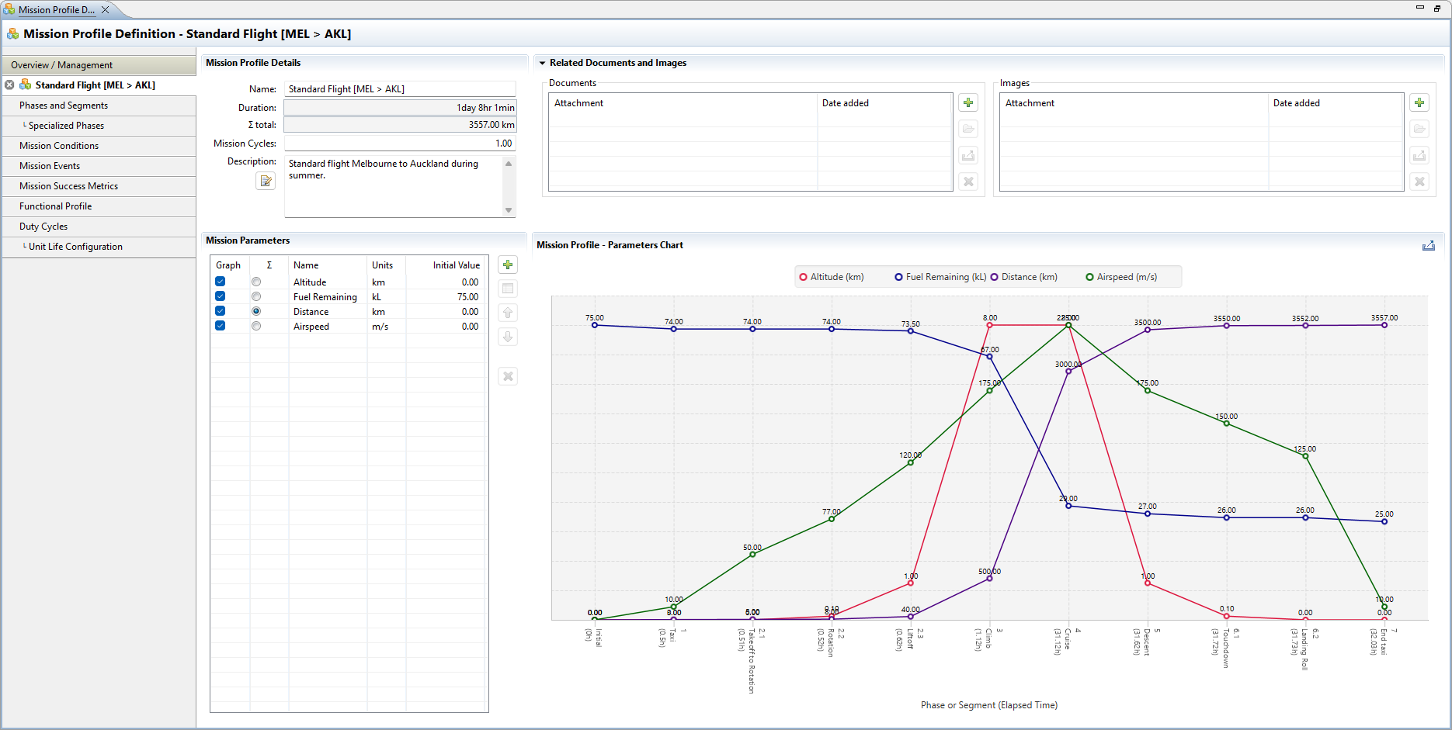
Task: Uncheck the Altitude graph checkbox
Action: click(221, 282)
